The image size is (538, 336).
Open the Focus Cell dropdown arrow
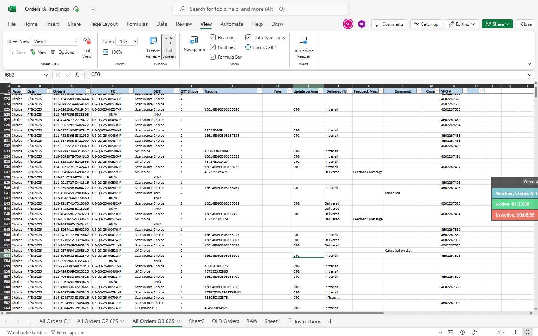click(x=276, y=47)
